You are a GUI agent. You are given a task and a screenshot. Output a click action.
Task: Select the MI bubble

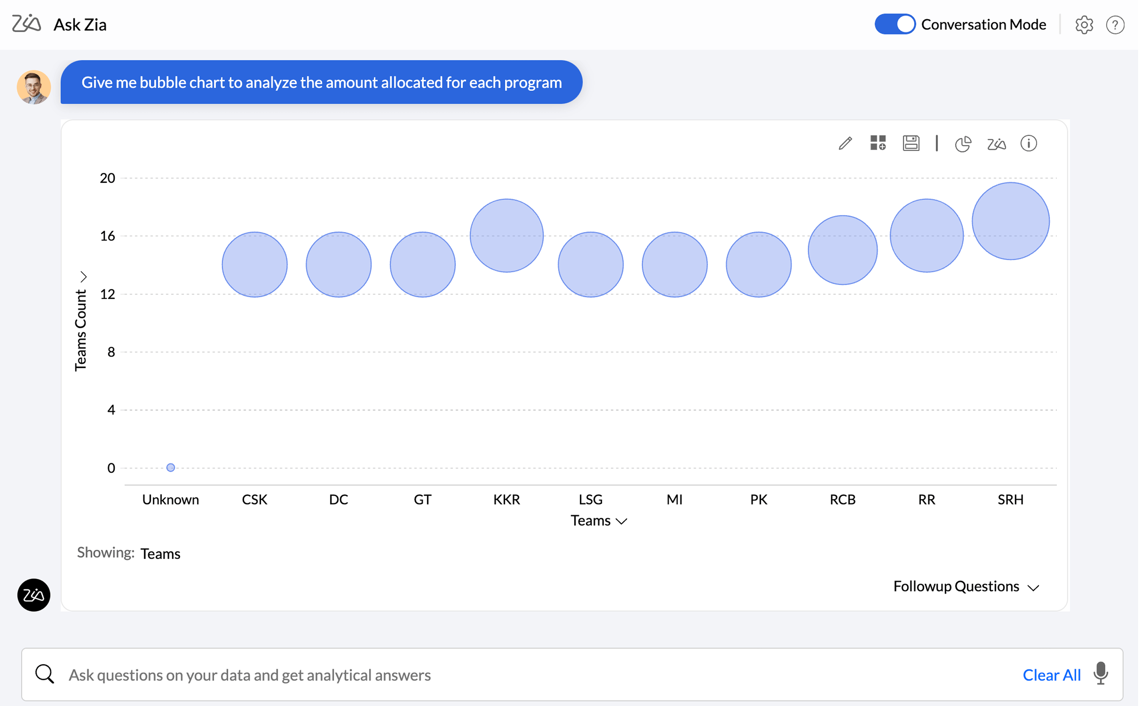point(675,264)
